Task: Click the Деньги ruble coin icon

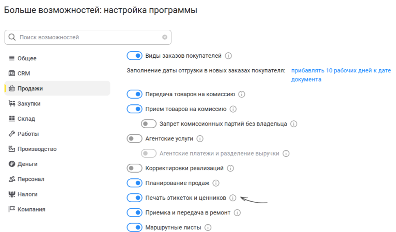Action: pos(11,164)
